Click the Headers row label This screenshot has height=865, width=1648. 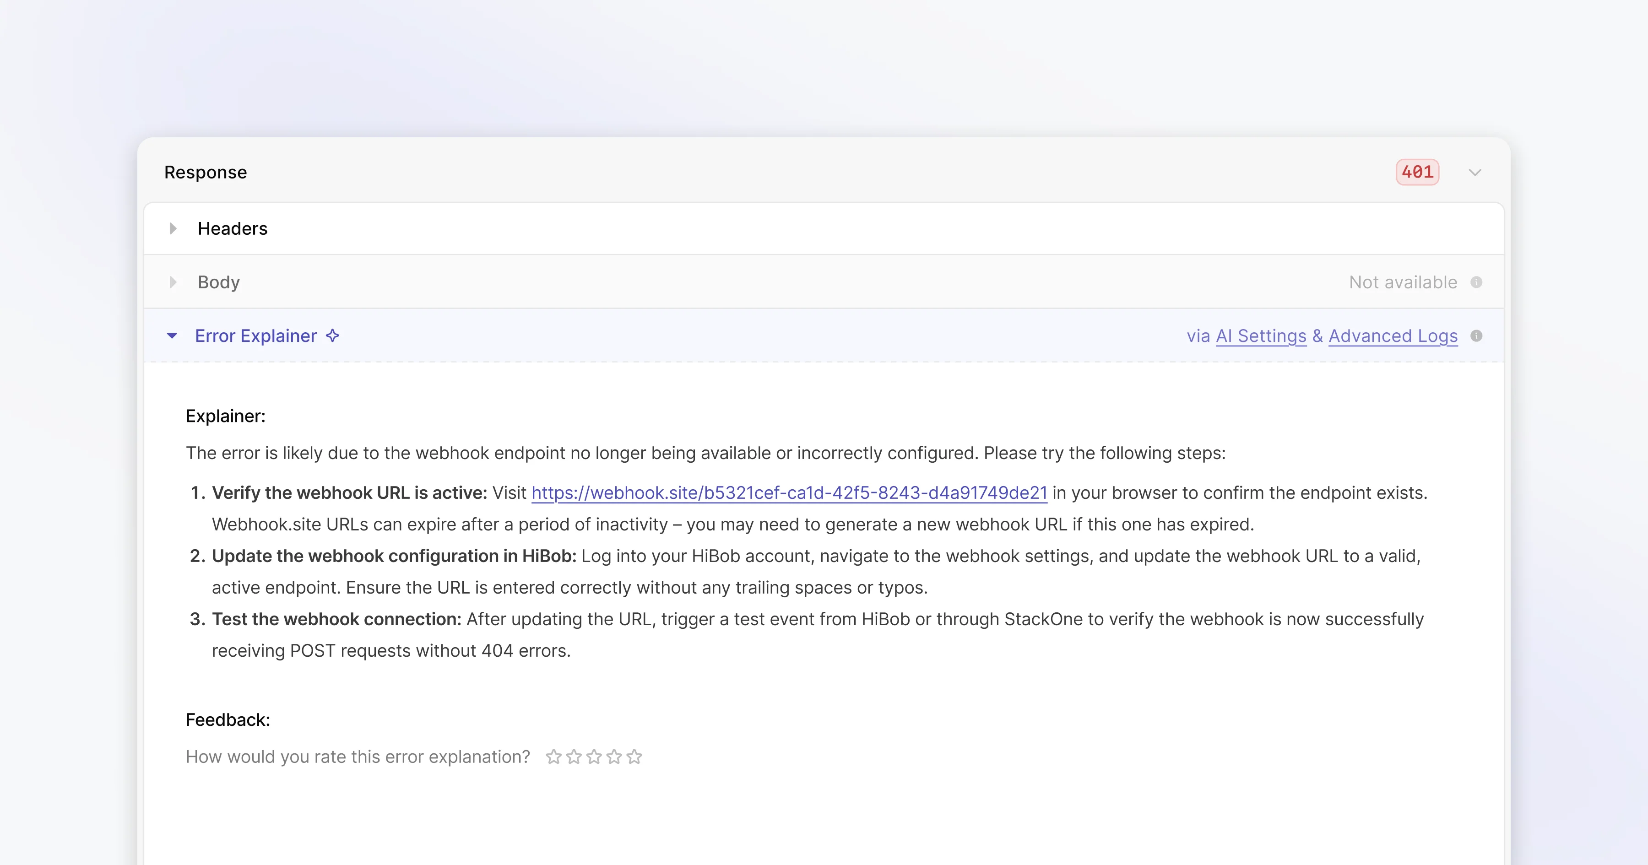(232, 228)
